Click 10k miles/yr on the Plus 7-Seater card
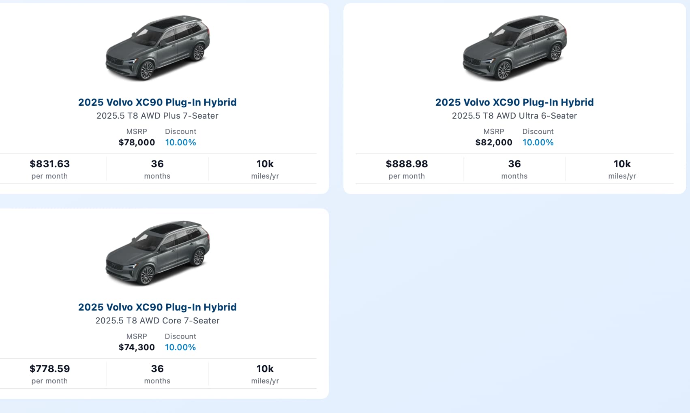 click(265, 169)
